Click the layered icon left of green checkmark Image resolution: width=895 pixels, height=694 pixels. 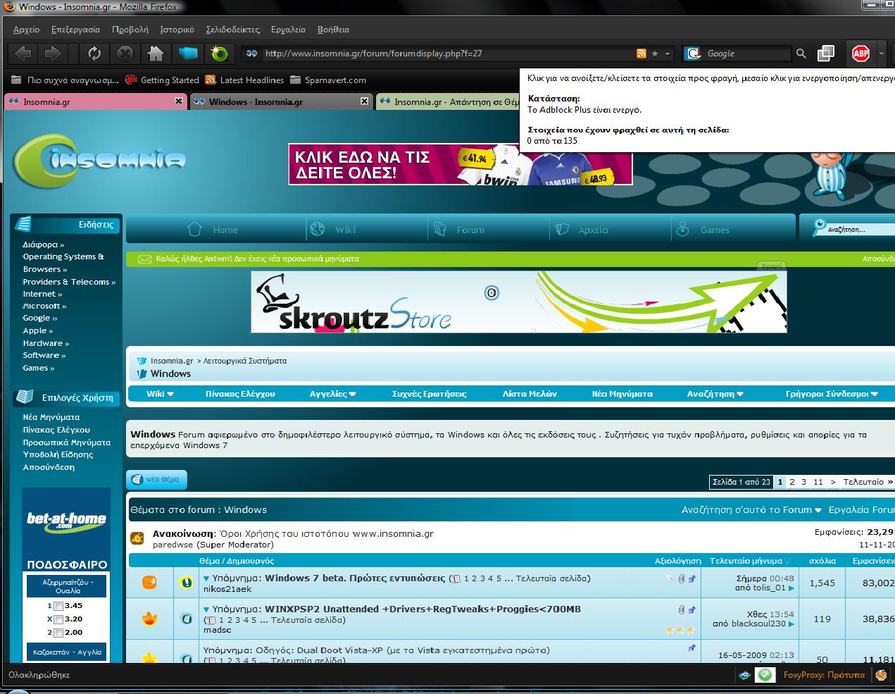(x=744, y=675)
